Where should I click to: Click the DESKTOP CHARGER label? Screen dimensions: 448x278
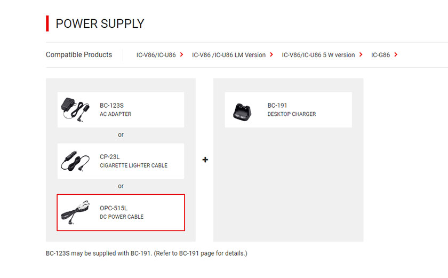(x=292, y=114)
